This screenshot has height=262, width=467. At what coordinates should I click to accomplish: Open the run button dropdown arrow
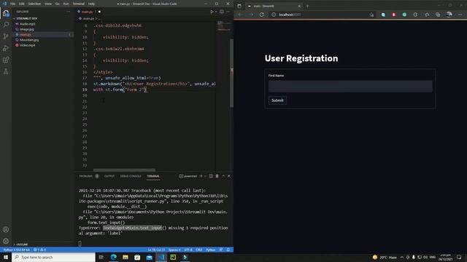(x=216, y=12)
